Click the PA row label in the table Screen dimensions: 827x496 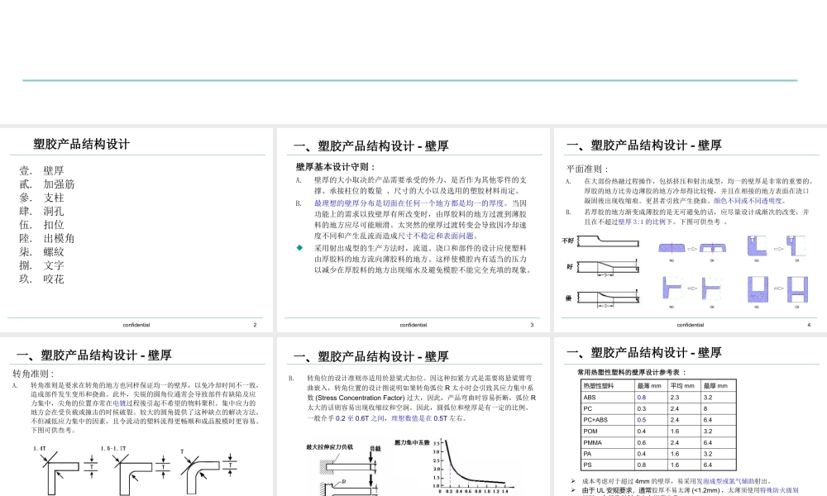click(587, 454)
